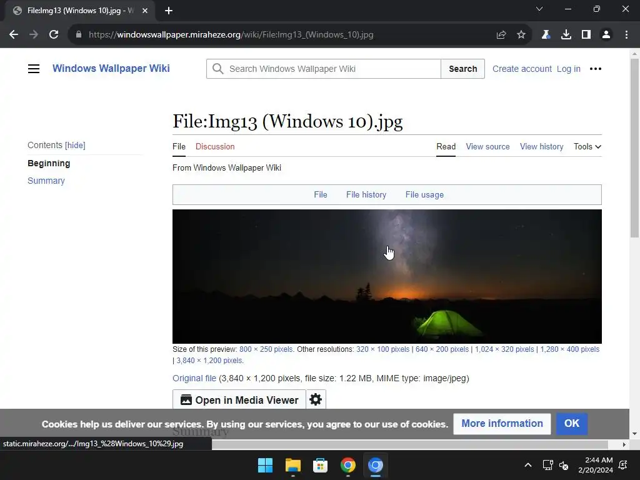The image size is (640, 480).
Task: Open the three-dots personal tools menu
Action: click(596, 69)
